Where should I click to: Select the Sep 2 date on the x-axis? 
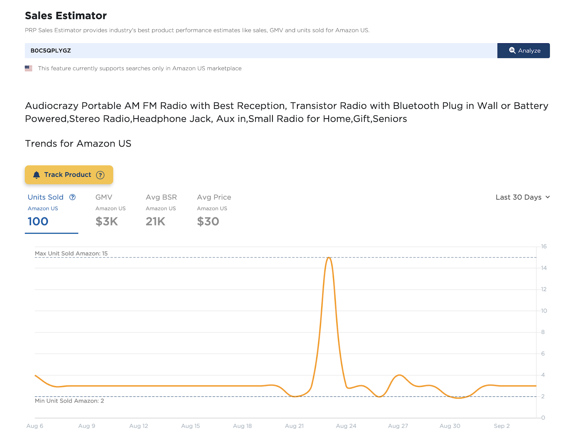click(501, 426)
